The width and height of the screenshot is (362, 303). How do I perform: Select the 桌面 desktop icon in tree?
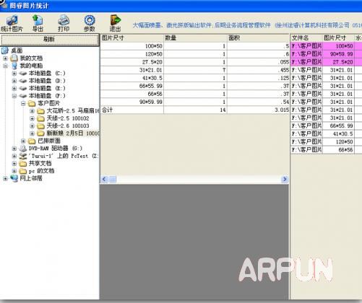pos(5,50)
